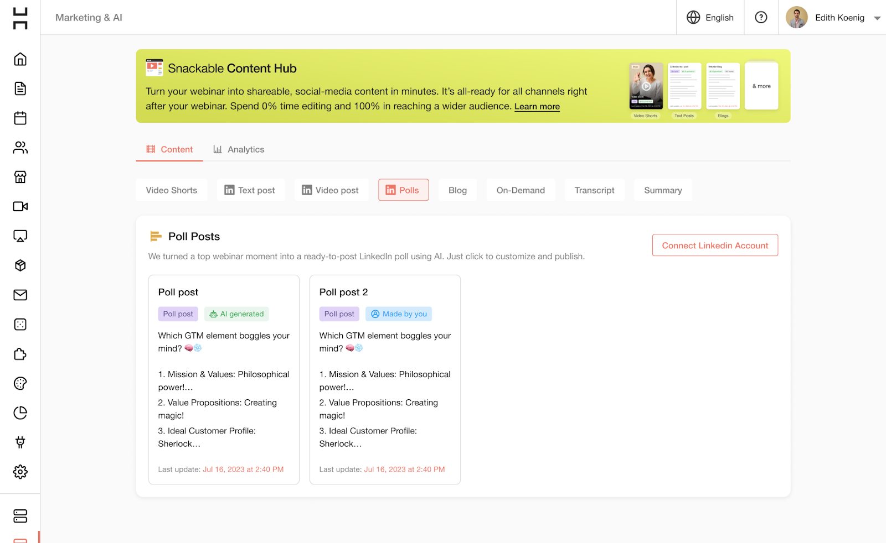Open the English language selector
Screen dimensions: 886x543
pos(710,18)
